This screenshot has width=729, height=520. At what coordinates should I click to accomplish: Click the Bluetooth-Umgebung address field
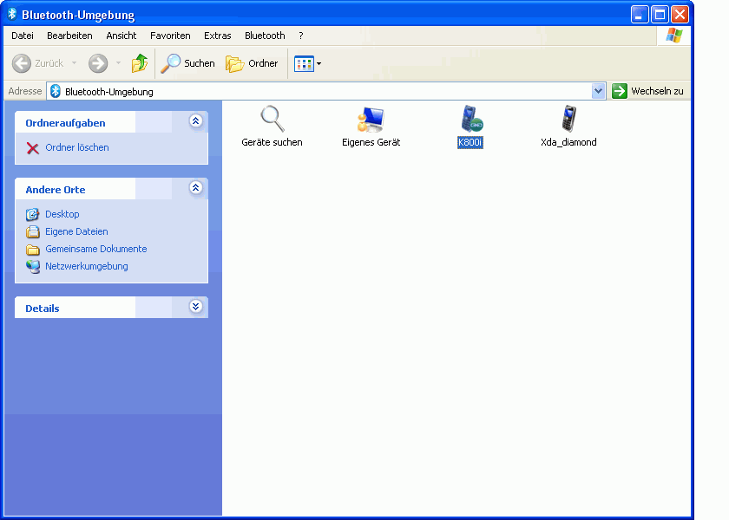(x=321, y=92)
